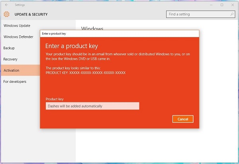Click the UPDATE & SECURITY header text
Screen dimensions: 239x164
pyautogui.click(x=31, y=14)
